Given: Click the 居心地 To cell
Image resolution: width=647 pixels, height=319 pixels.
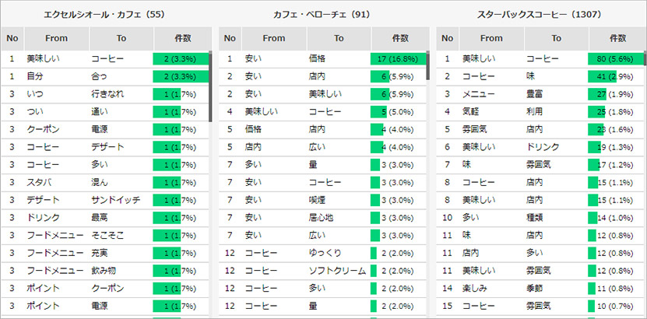Looking at the screenshot, I should 321,218.
